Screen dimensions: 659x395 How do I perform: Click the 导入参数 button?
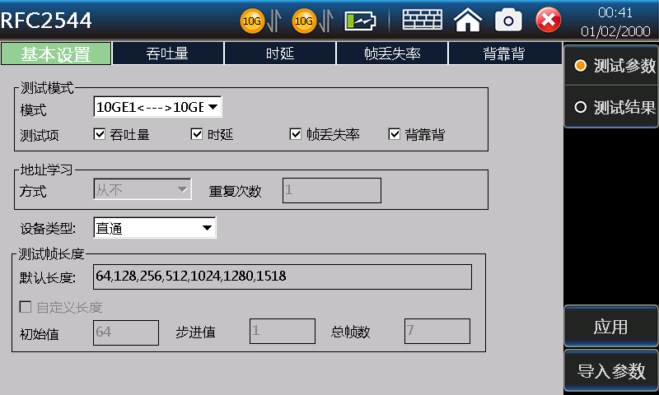(611, 371)
